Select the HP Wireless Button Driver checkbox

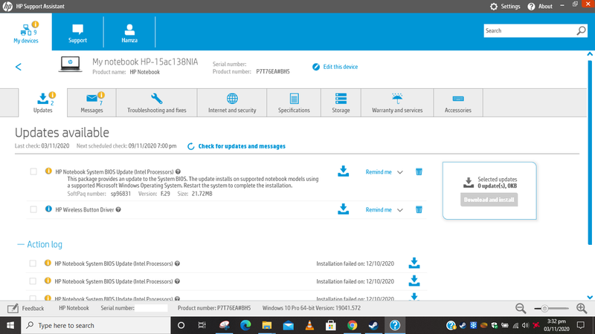[x=33, y=209]
